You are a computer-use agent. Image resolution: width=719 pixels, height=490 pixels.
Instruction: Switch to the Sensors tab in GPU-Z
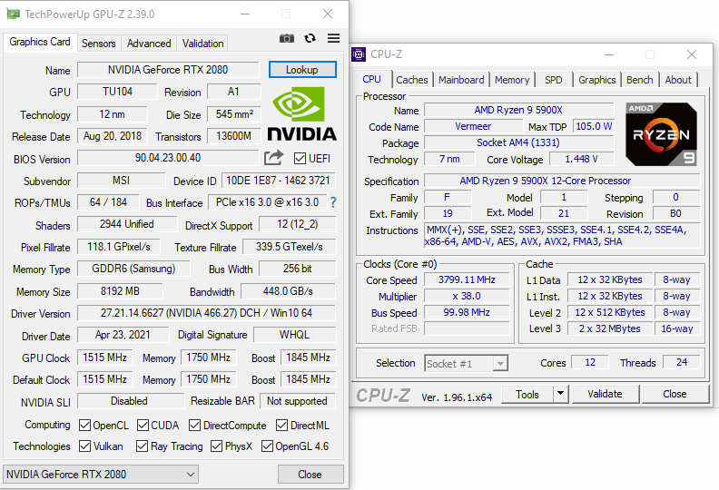(x=99, y=44)
